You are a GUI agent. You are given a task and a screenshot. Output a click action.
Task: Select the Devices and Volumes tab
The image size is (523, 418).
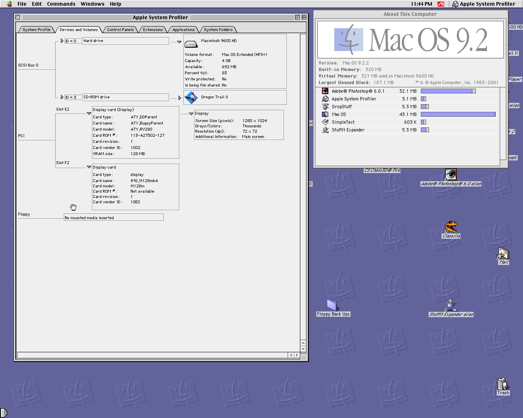[78, 29]
